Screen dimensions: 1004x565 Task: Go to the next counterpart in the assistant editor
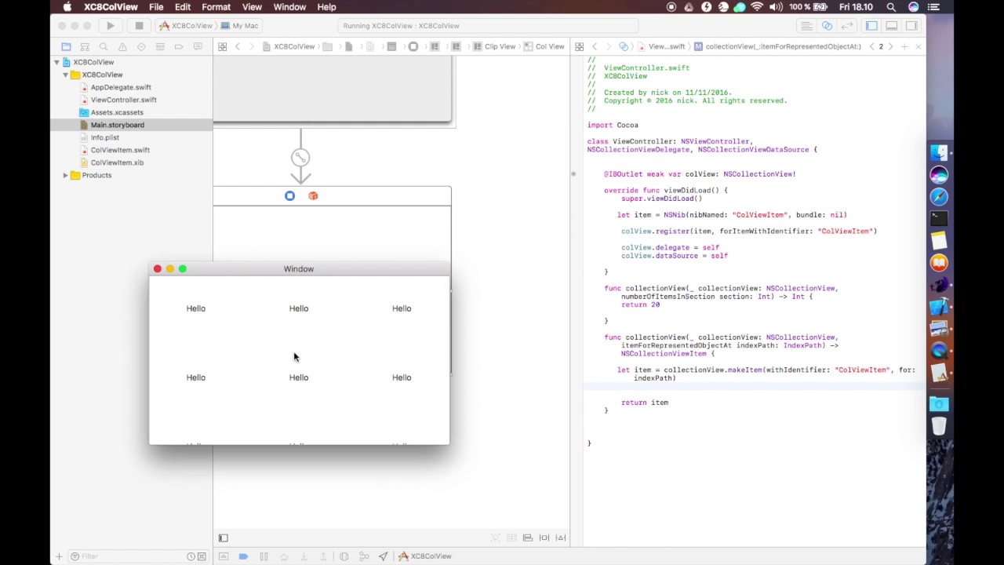(890, 46)
